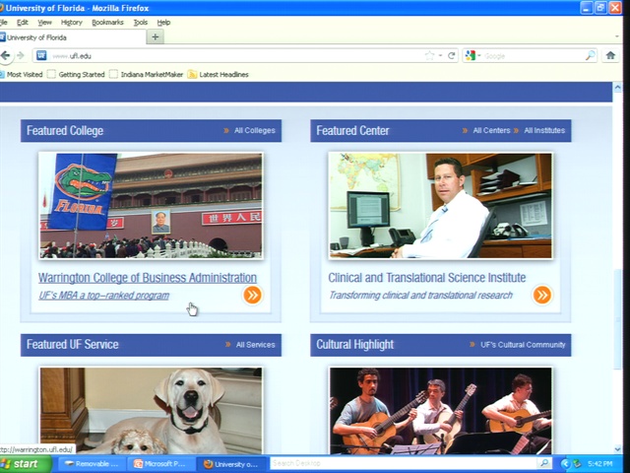The height and width of the screenshot is (473, 630).
Task: Open the Getting Started bookmark
Action: coord(76,75)
